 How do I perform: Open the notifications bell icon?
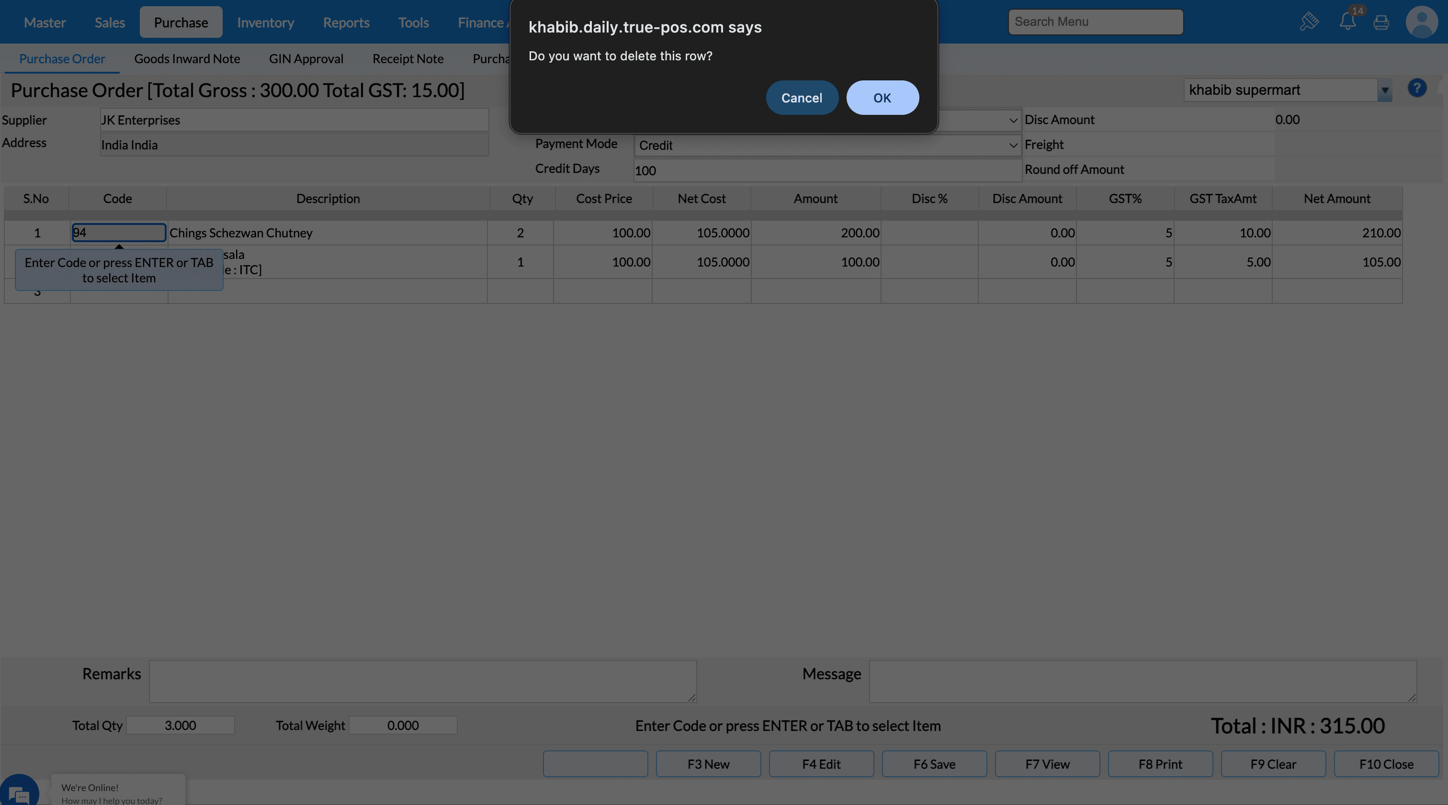(1347, 22)
